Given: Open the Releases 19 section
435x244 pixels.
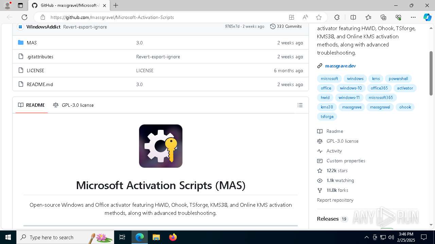Looking at the screenshot, I should coord(332,219).
